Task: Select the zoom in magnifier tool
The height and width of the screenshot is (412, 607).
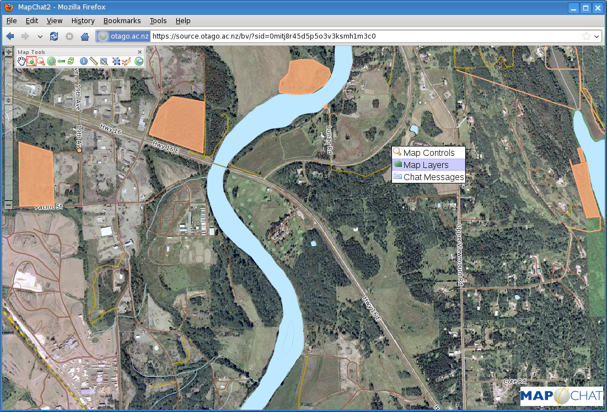Action: pos(31,61)
